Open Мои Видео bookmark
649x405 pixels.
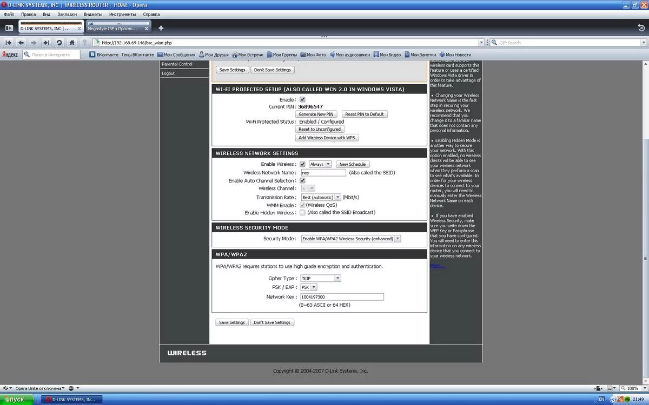click(387, 55)
